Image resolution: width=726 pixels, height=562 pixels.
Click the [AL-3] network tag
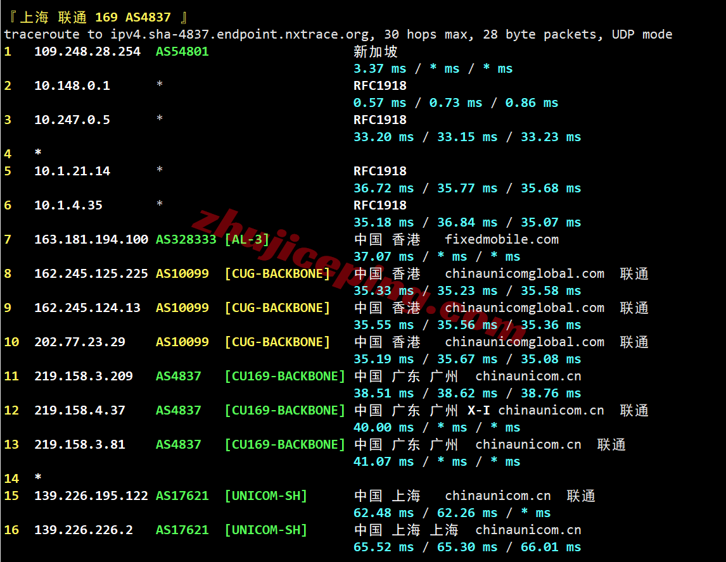(247, 239)
